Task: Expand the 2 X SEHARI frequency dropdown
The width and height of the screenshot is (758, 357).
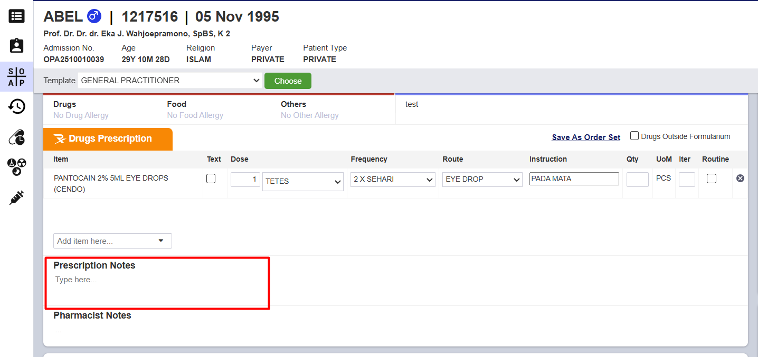Action: [x=393, y=180]
